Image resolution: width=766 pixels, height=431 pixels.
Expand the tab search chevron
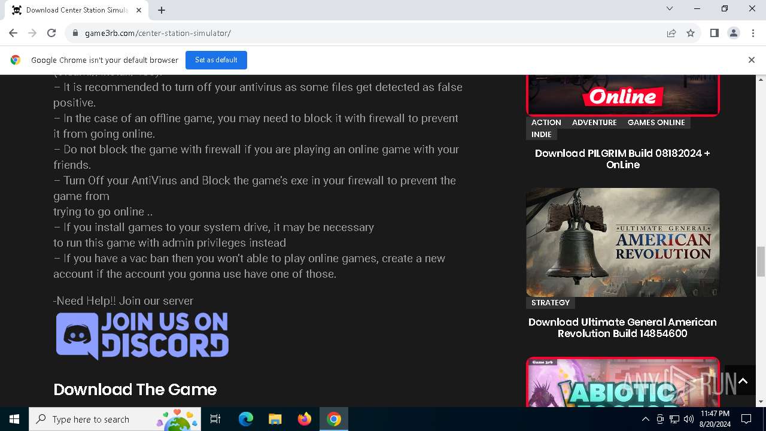tap(670, 8)
